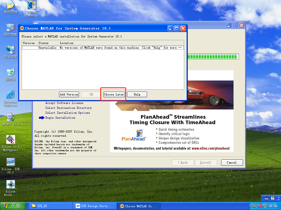281x210 pixels.
Task: Sort by the Status column header
Action: (x=48, y=43)
